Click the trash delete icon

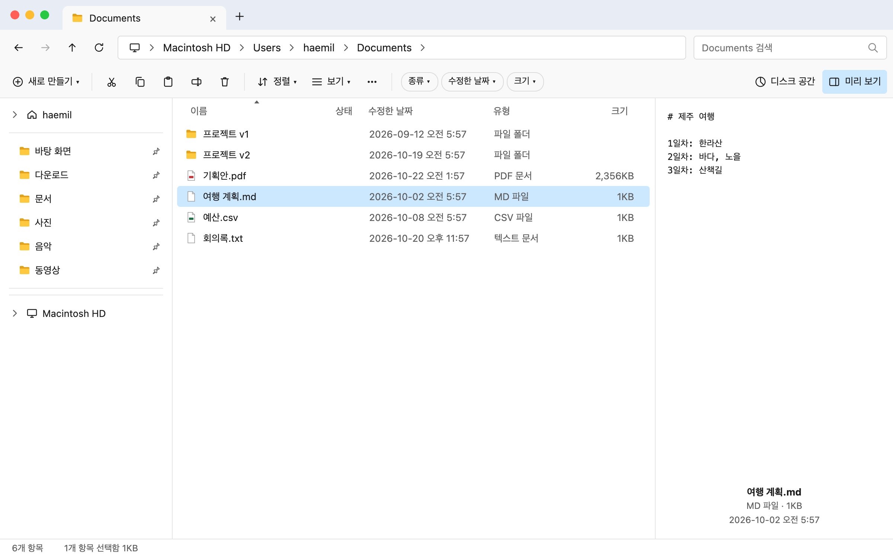[x=225, y=81]
